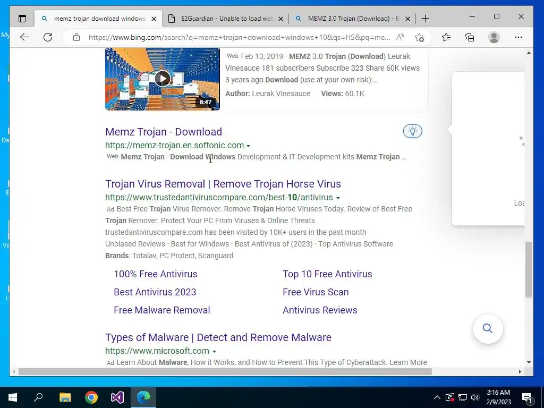
Task: Open 100% Free Antivirus sublink
Action: tap(156, 274)
